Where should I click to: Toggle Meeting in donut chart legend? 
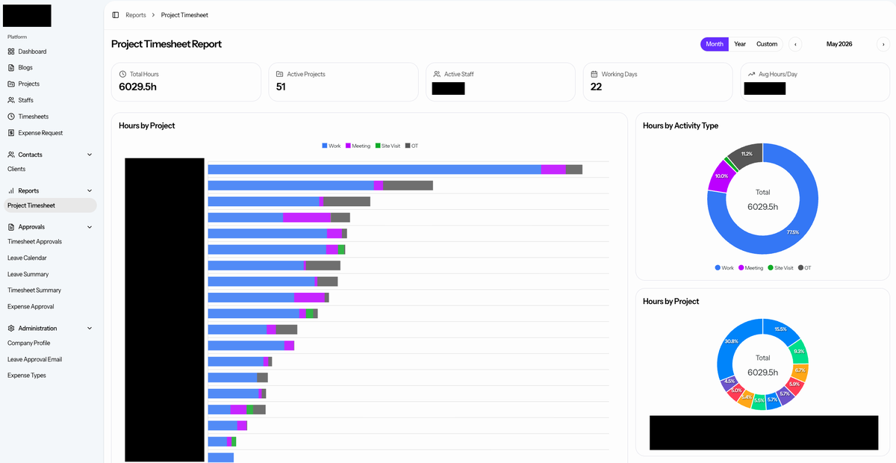click(751, 267)
